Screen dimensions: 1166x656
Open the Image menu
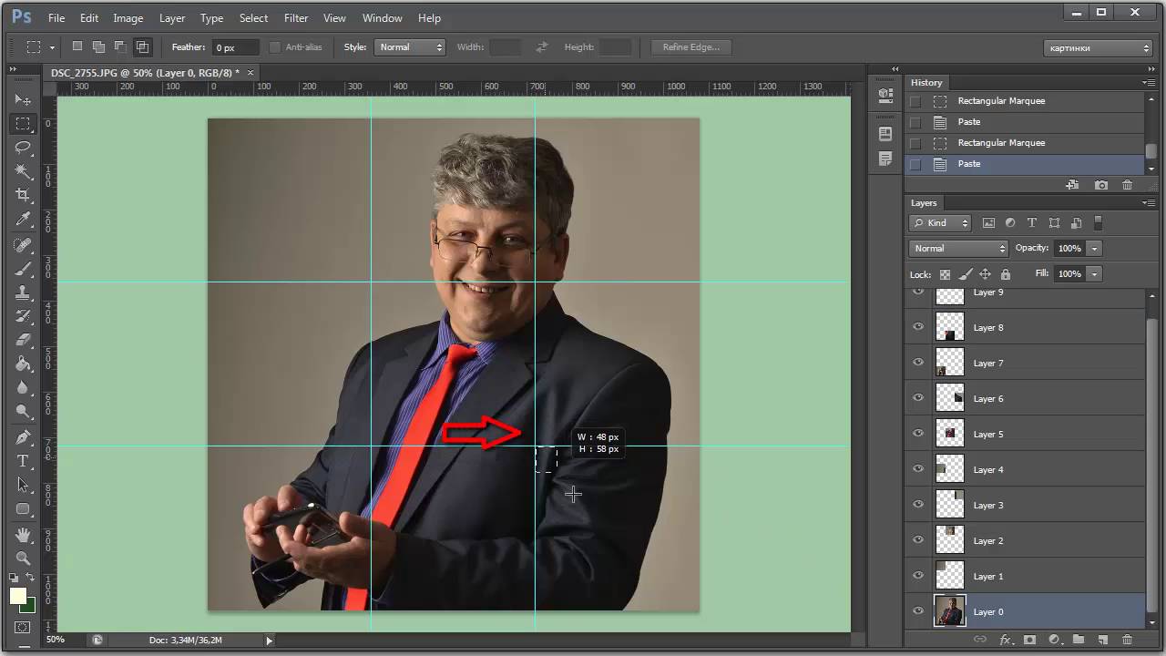tap(128, 18)
